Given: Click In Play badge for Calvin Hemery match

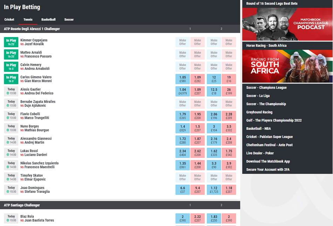Looking at the screenshot, I should (x=11, y=66).
